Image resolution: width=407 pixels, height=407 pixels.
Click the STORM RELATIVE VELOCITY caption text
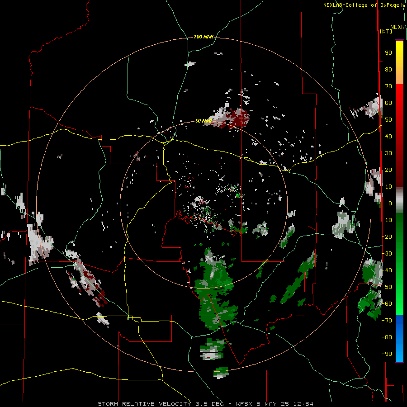144,404
